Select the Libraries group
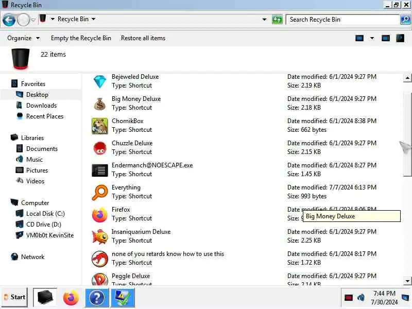This screenshot has height=309, width=412. [x=32, y=138]
